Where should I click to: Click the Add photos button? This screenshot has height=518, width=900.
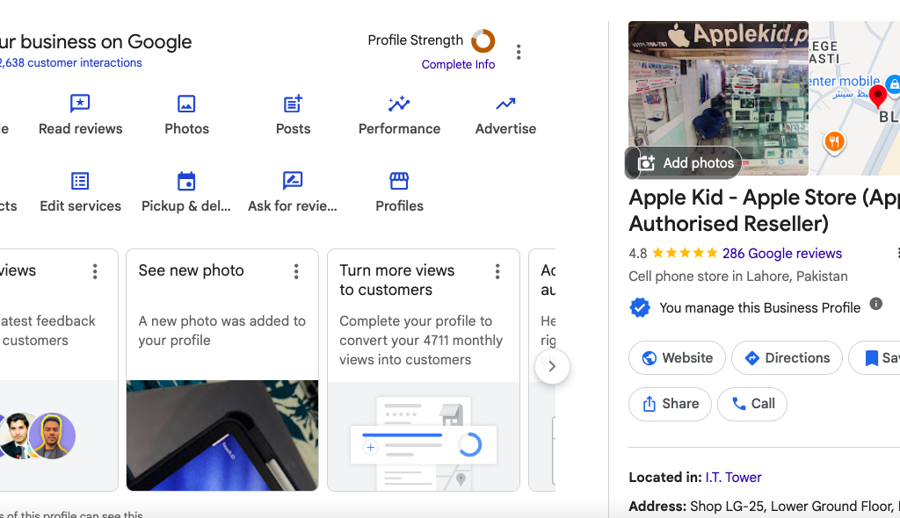click(x=684, y=163)
